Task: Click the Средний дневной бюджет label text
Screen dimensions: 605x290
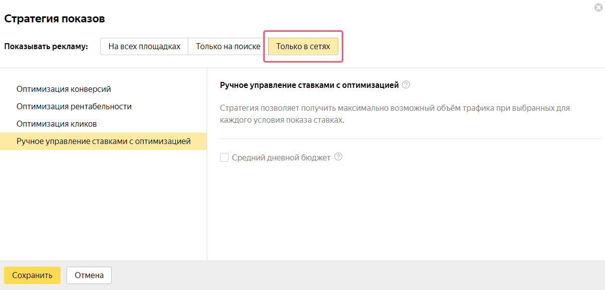Action: tap(281, 157)
